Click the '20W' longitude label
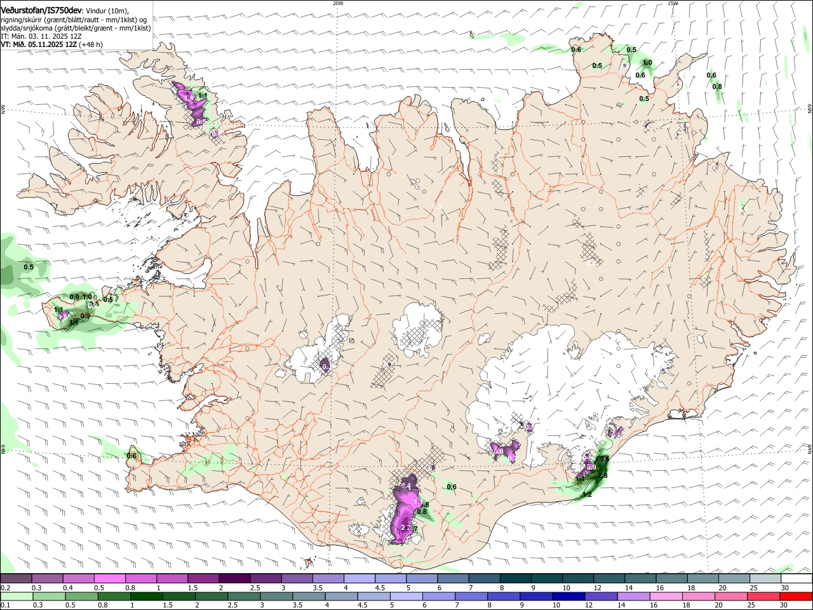 click(338, 3)
